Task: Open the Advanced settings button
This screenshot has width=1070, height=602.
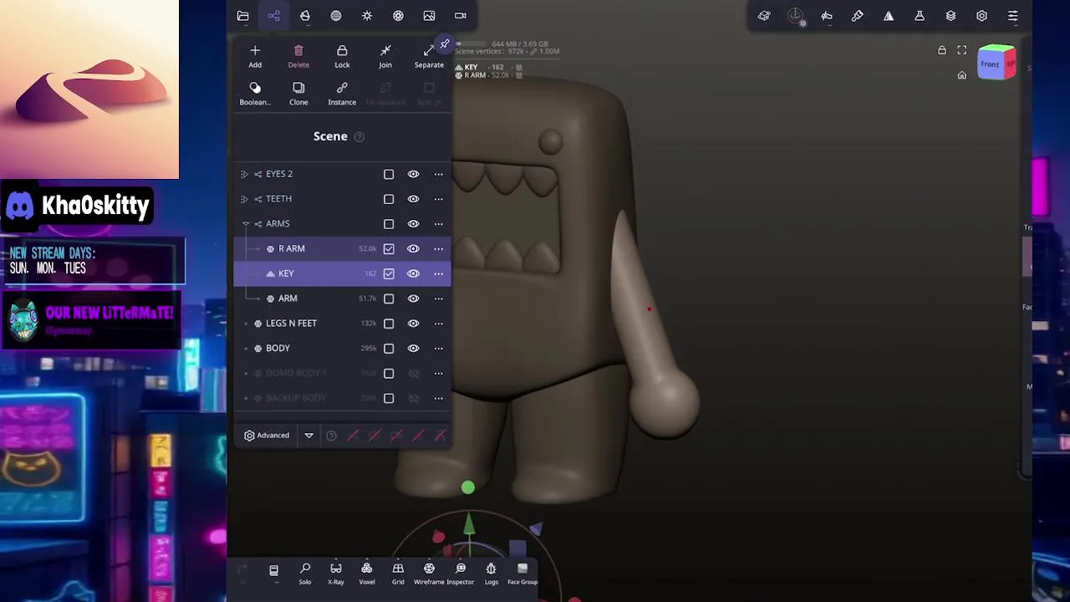Action: click(267, 436)
